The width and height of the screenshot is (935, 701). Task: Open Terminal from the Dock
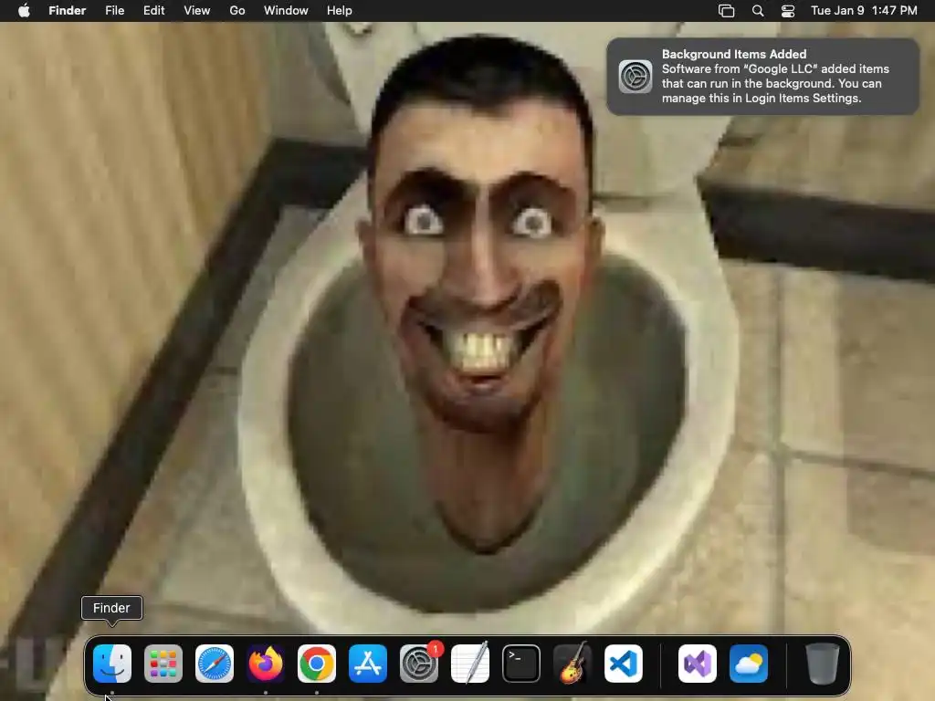click(521, 664)
